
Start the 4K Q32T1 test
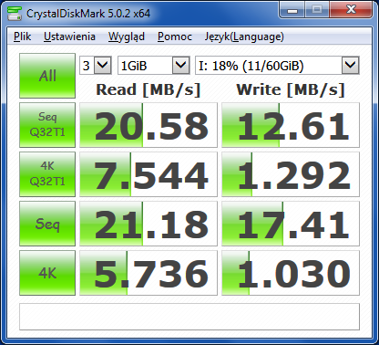click(x=47, y=174)
